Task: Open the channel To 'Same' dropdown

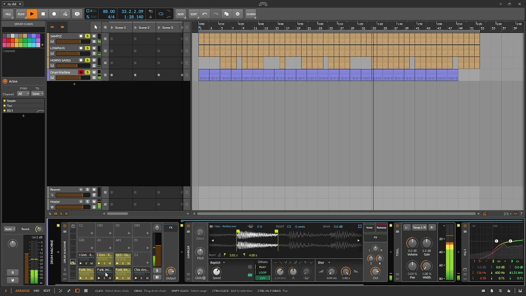Action: click(37, 94)
